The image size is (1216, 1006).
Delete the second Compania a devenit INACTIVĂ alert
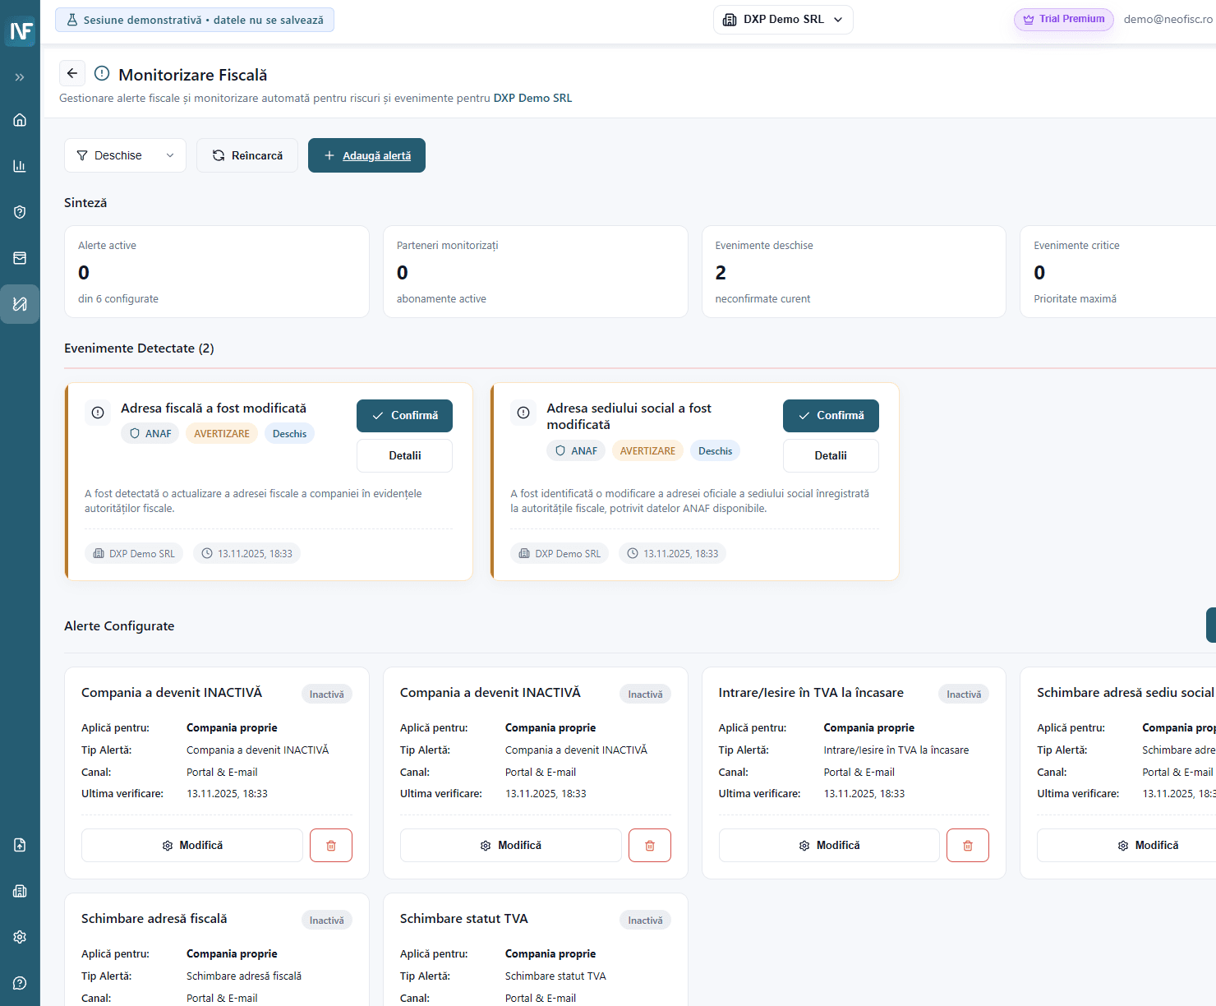coord(650,845)
